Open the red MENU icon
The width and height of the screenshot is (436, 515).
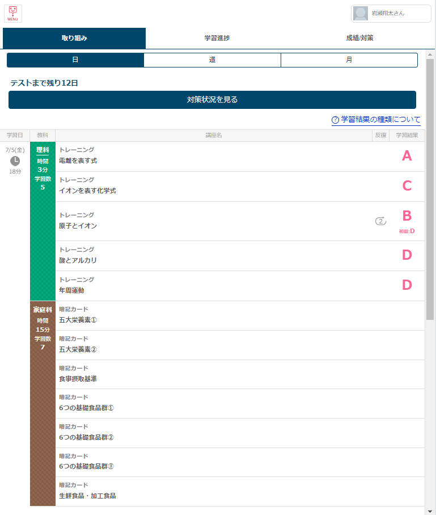tap(12, 13)
